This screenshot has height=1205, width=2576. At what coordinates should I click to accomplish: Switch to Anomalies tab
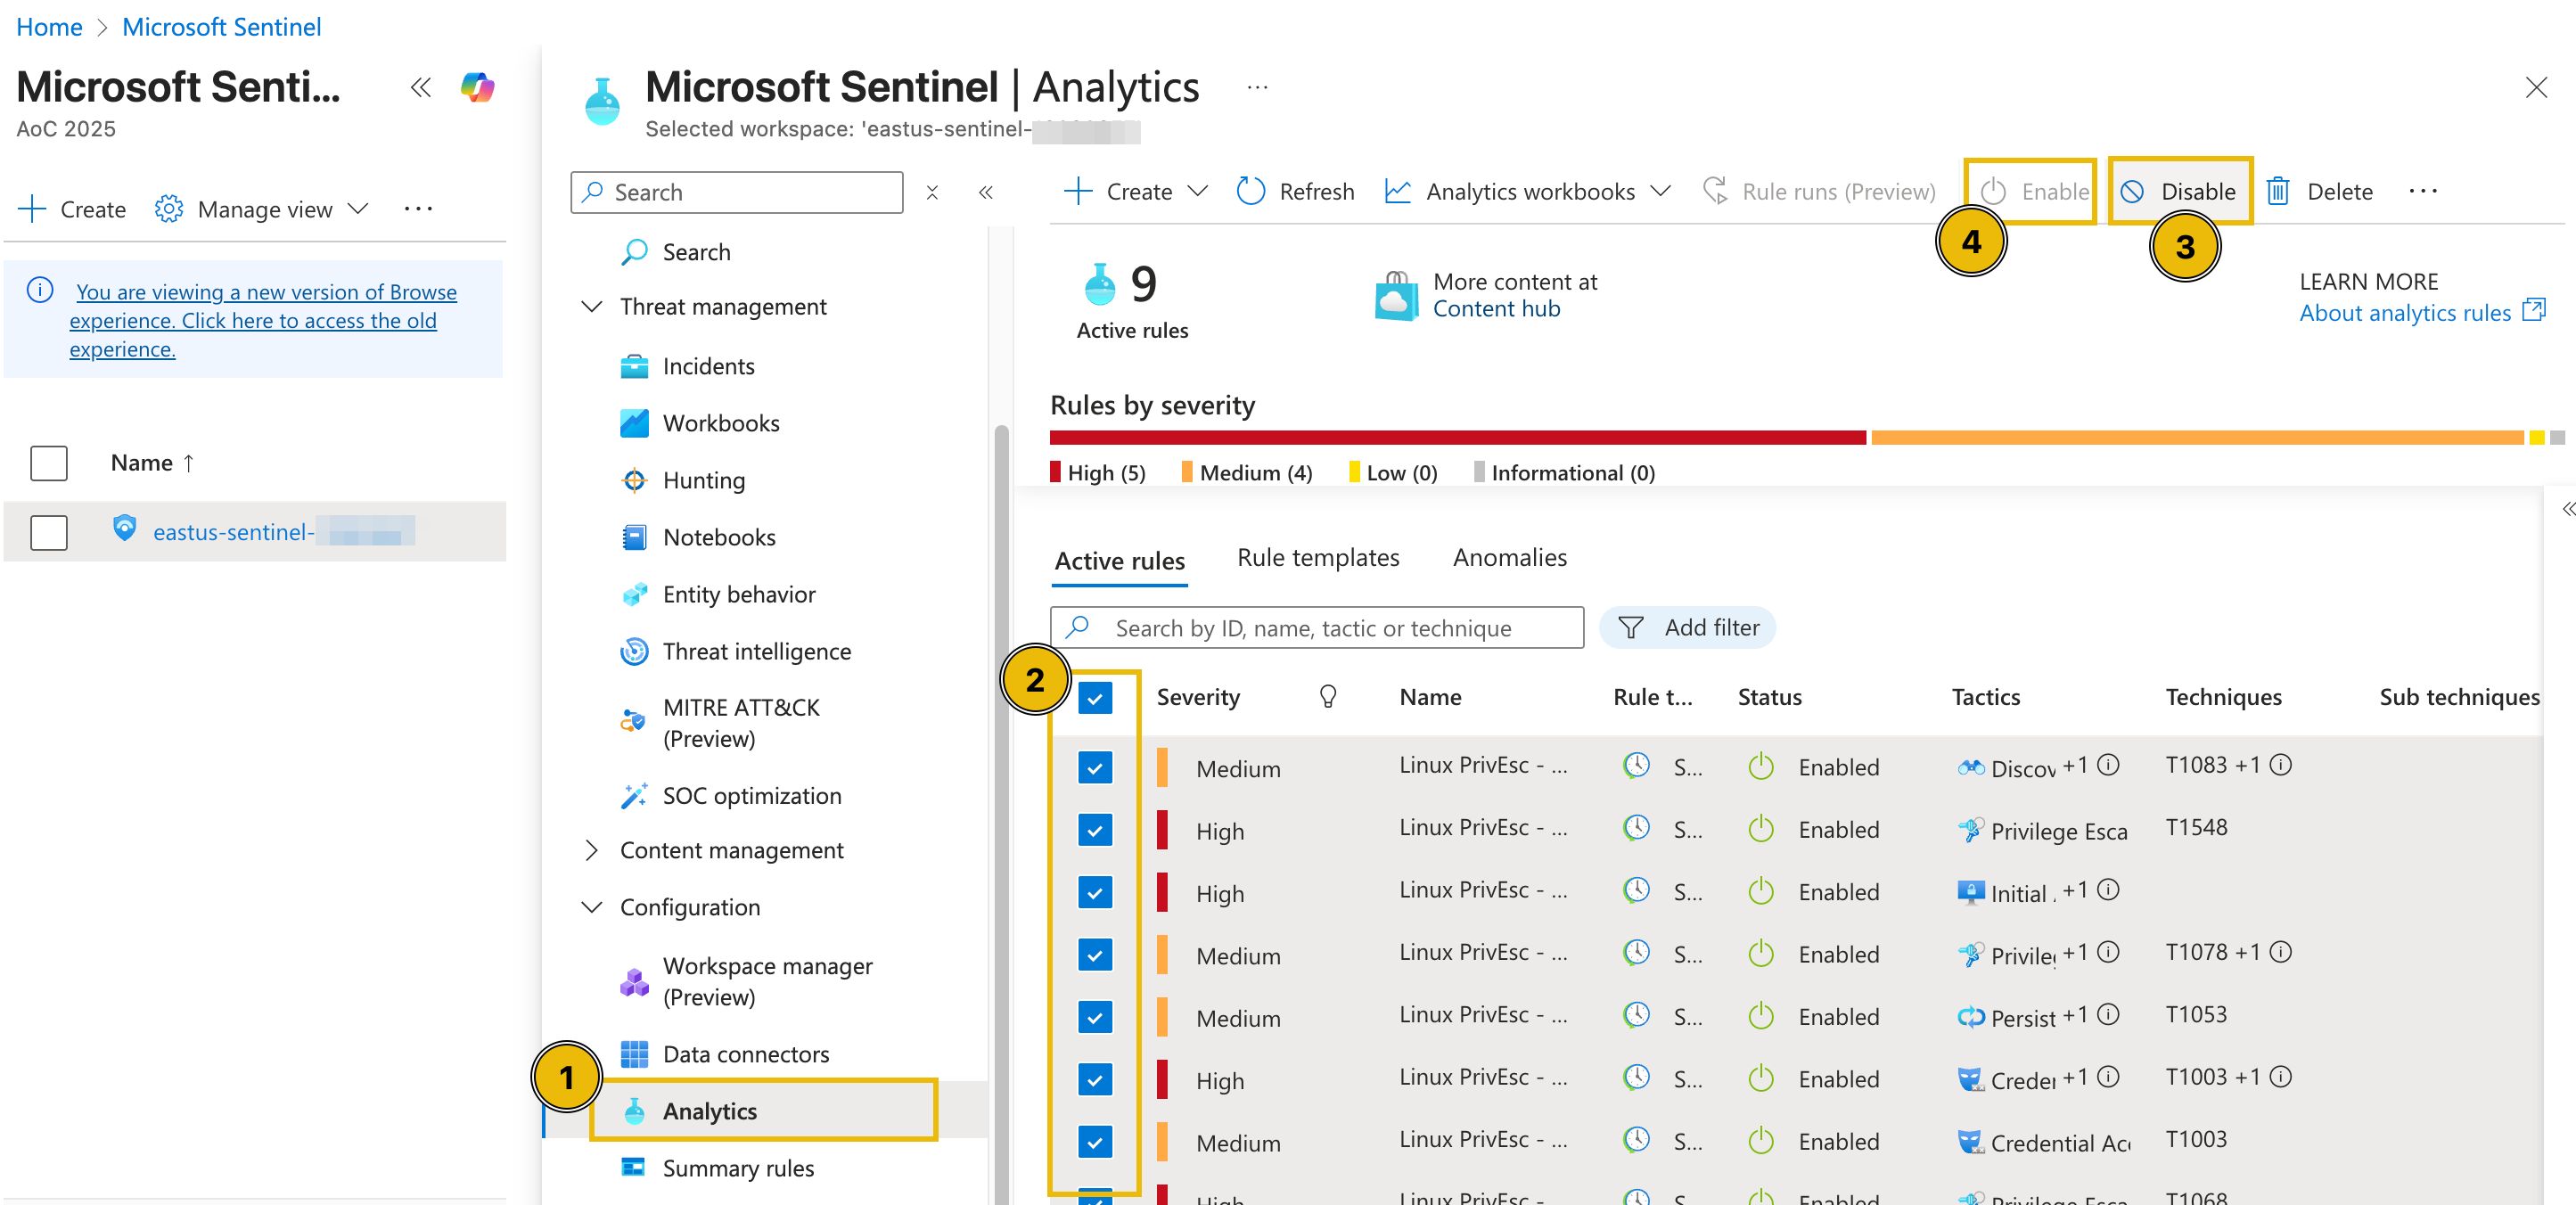(1508, 558)
